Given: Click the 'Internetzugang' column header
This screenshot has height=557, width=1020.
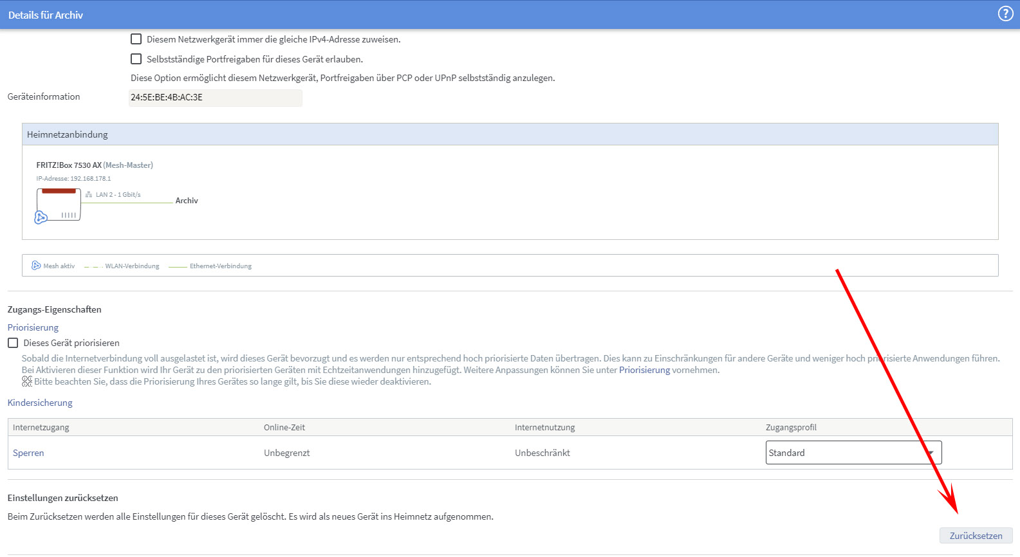Looking at the screenshot, I should click(41, 427).
